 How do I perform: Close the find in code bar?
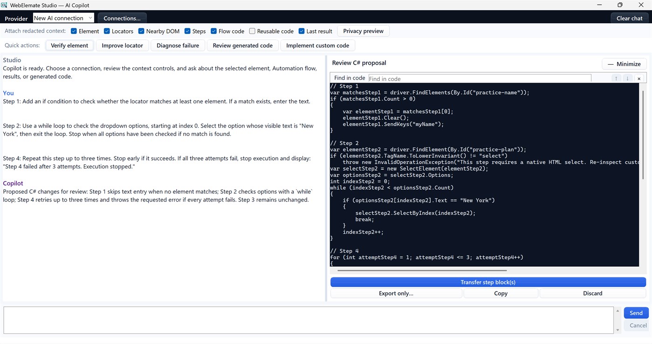click(639, 78)
